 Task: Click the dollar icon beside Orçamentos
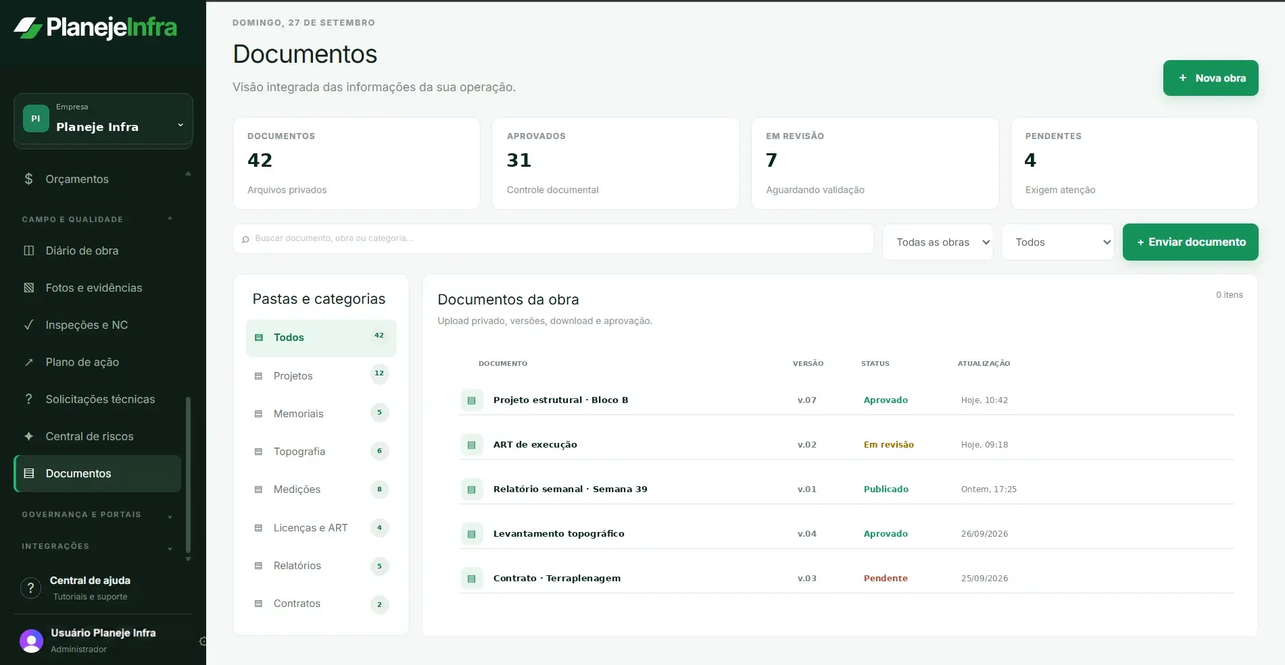[x=28, y=179]
